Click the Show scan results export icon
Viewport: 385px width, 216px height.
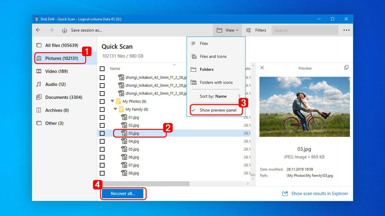285,194
